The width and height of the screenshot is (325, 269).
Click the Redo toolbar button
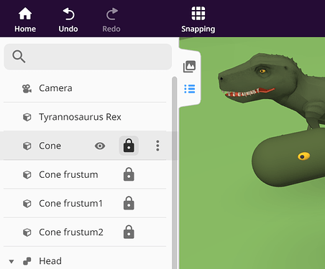[x=111, y=20]
